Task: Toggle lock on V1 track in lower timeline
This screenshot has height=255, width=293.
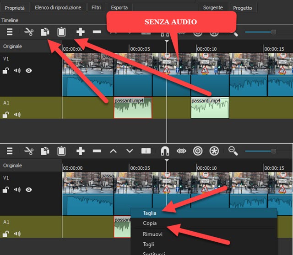Action: click(x=5, y=190)
